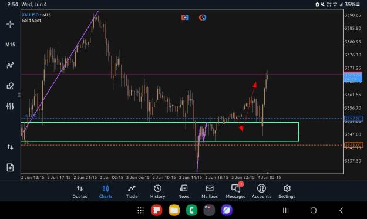This screenshot has height=219, width=367.
Task: Open the indicators list icon
Action: click(10, 65)
